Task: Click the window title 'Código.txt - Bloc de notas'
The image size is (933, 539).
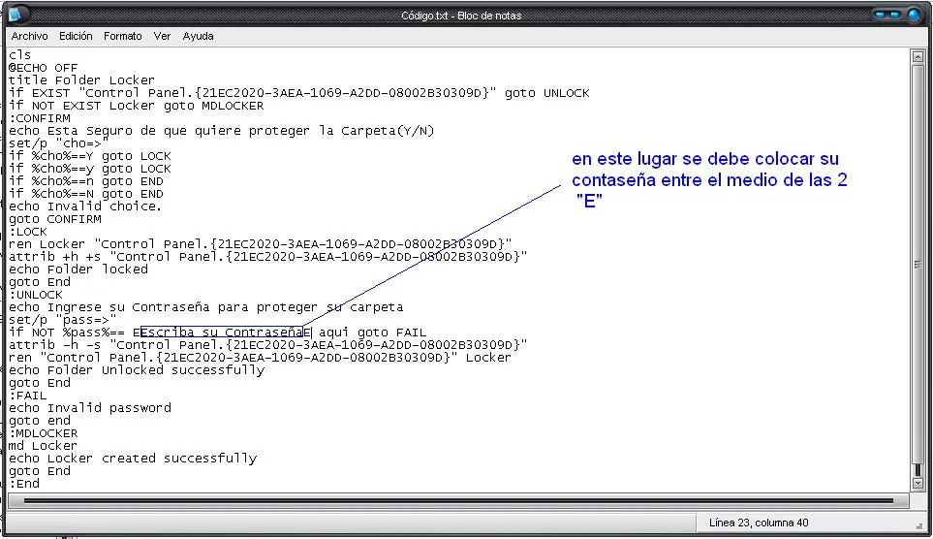Action: tap(461, 16)
